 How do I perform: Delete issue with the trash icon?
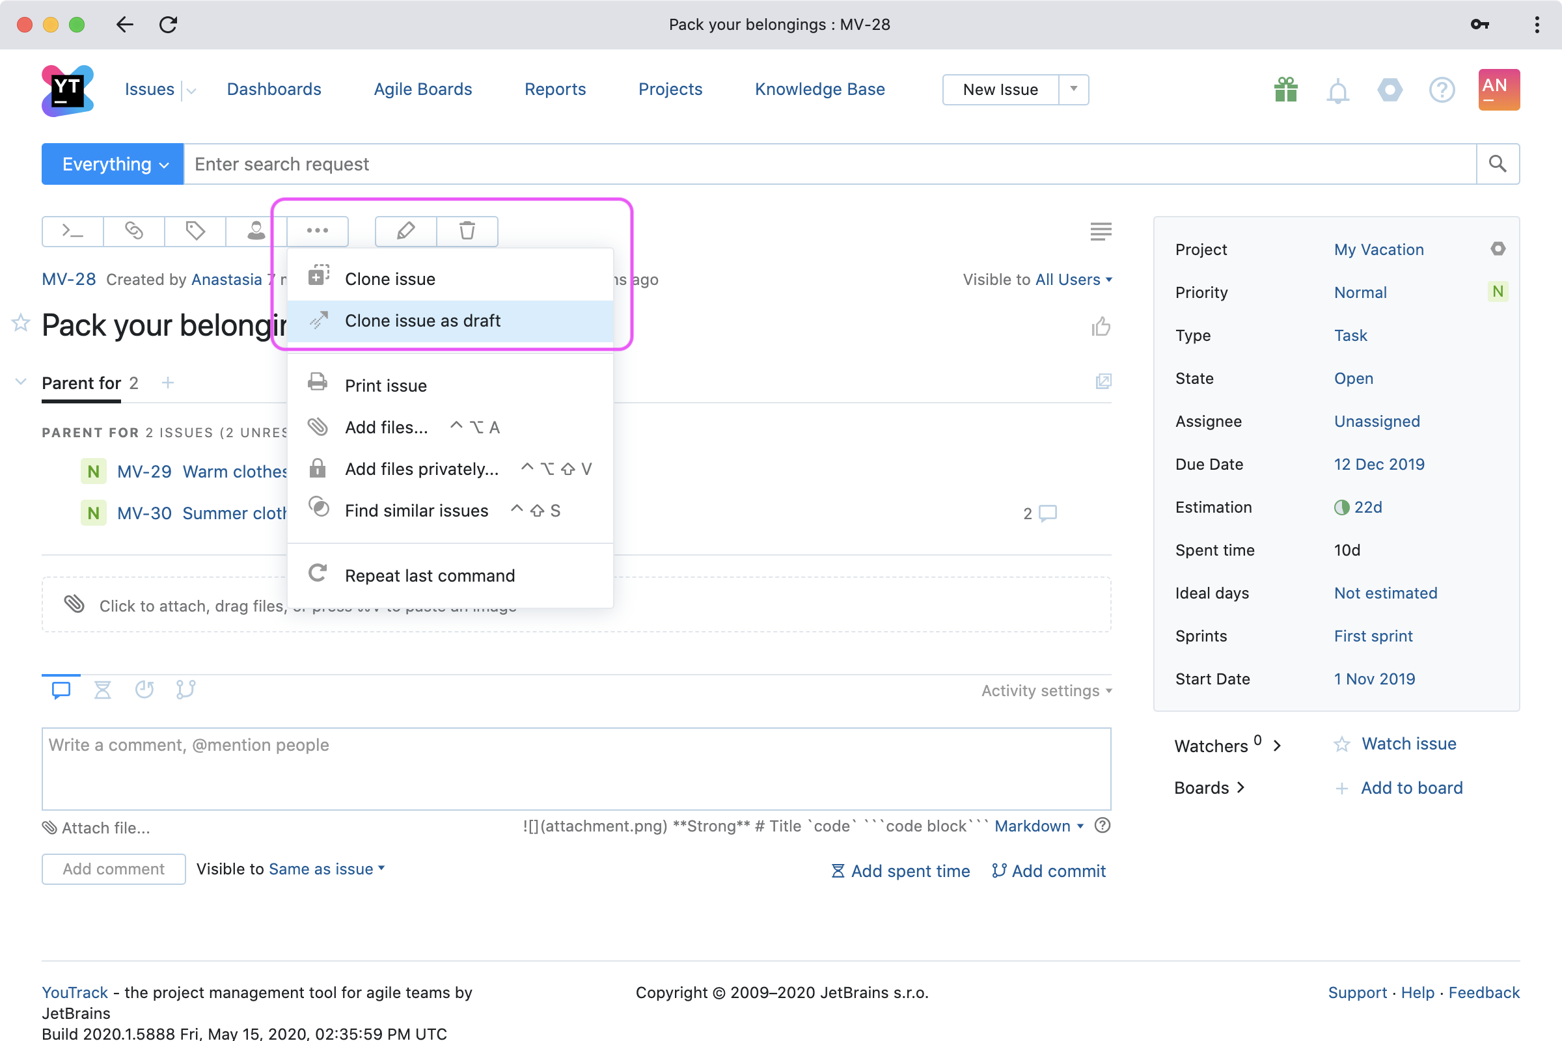(467, 231)
